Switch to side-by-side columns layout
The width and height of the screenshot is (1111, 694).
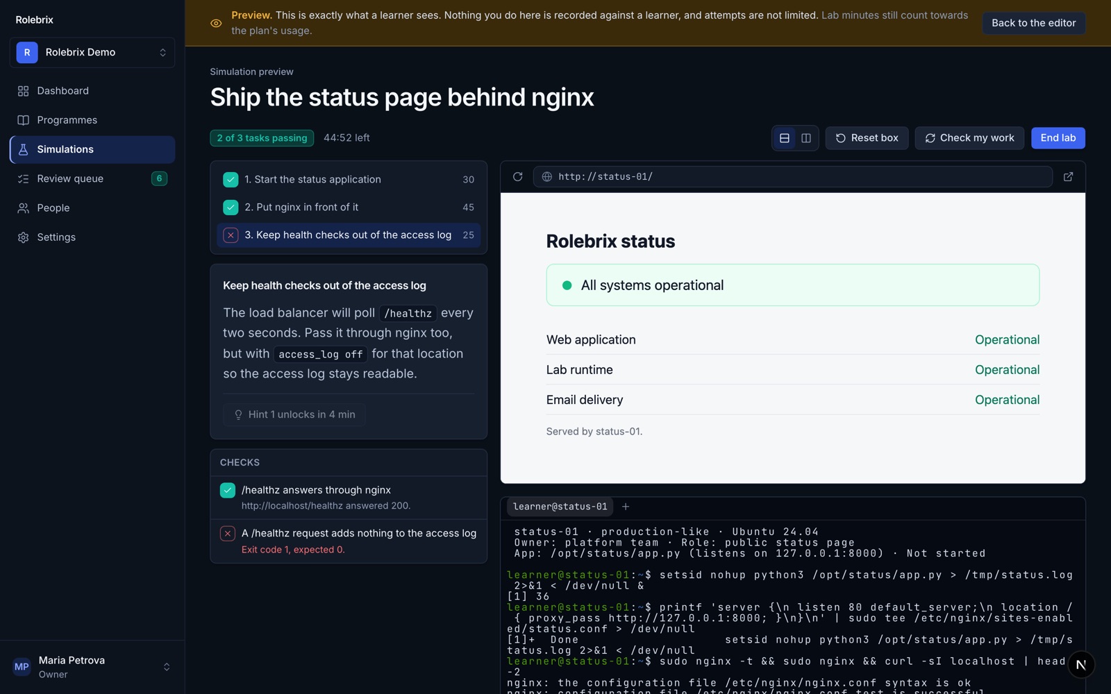click(x=806, y=138)
